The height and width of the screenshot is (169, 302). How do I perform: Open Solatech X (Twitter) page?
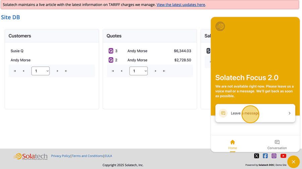pyautogui.click(x=257, y=156)
